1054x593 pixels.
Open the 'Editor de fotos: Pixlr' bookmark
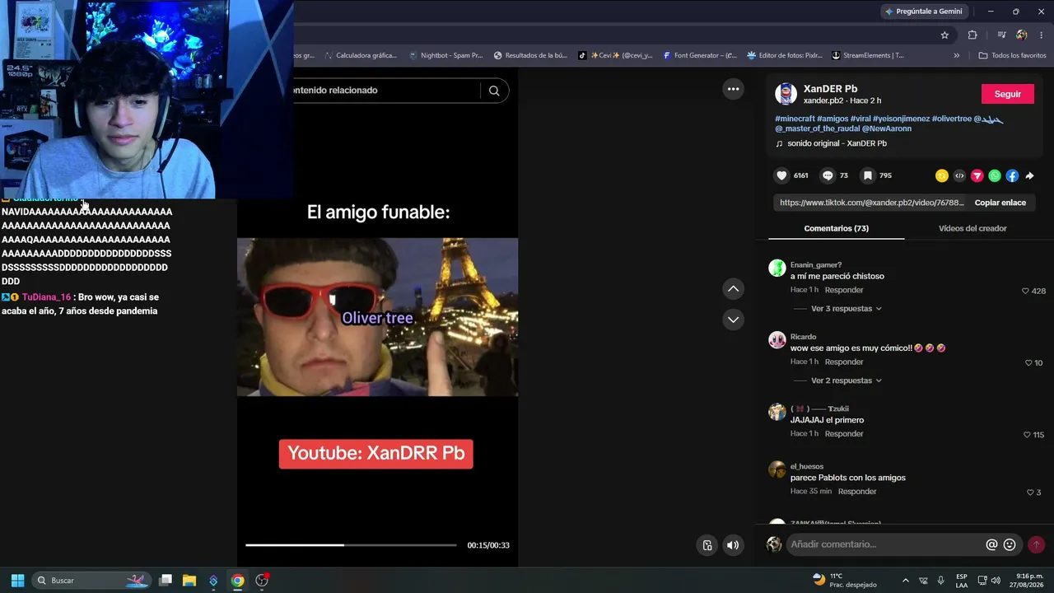pyautogui.click(x=785, y=55)
